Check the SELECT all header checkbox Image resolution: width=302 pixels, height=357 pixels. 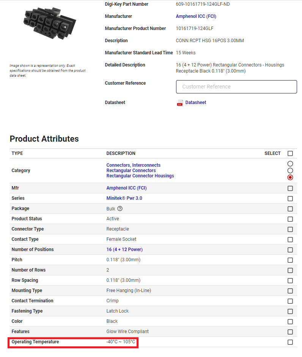(x=290, y=153)
